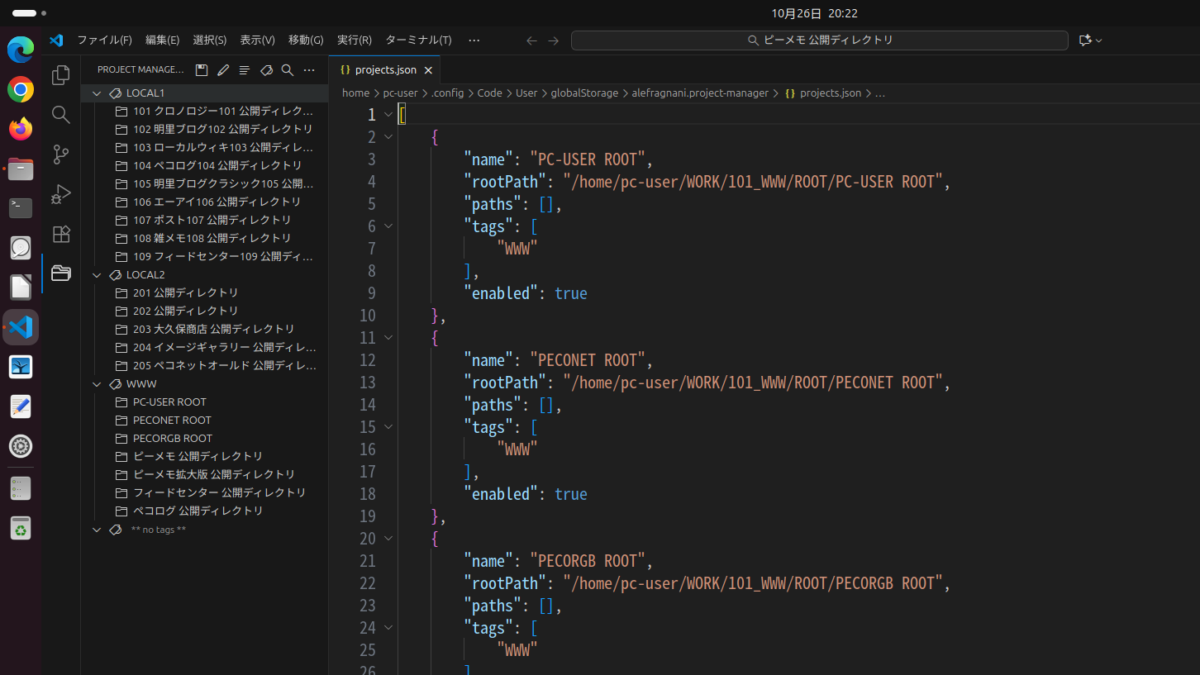Open the PECONET ROOT project
Image resolution: width=1200 pixels, height=675 pixels.
coord(172,421)
